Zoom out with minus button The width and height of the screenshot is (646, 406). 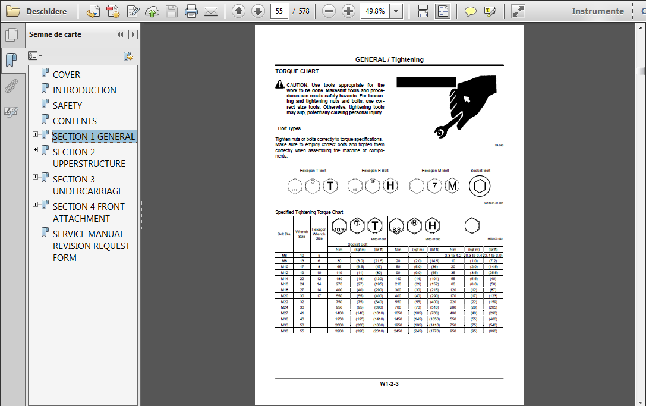tap(329, 11)
